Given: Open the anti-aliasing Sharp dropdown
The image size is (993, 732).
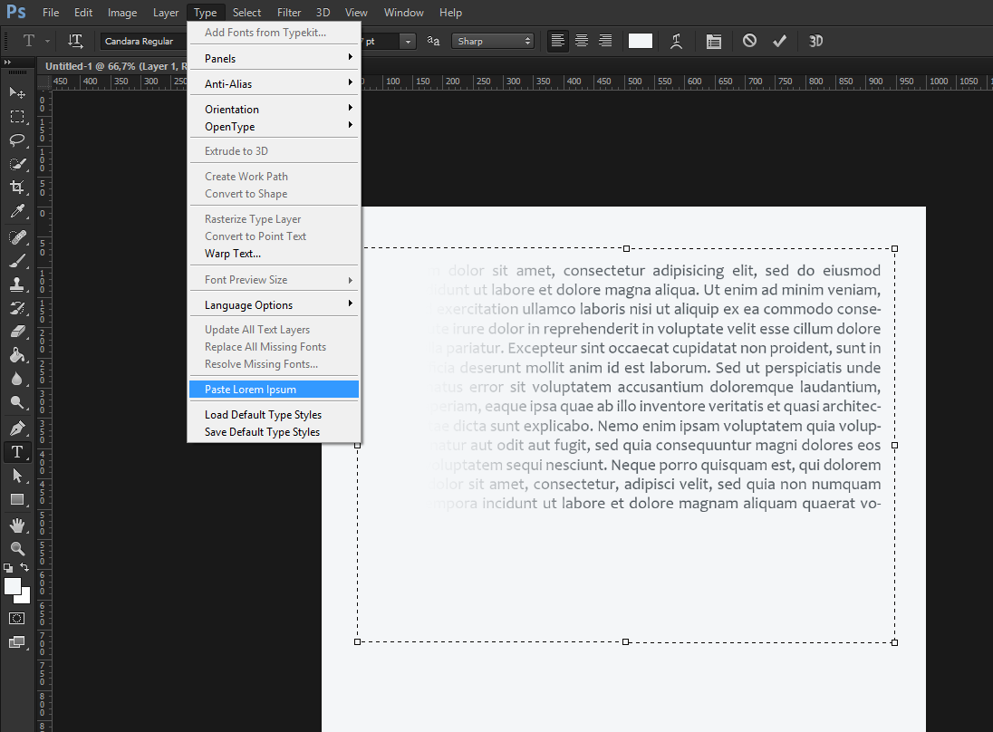Looking at the screenshot, I should click(494, 41).
